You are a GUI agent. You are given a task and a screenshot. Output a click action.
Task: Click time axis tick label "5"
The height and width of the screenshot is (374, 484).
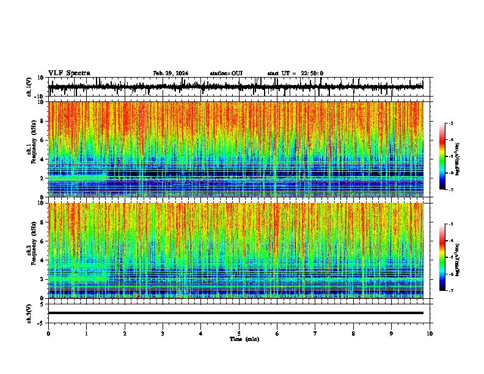coord(239,334)
